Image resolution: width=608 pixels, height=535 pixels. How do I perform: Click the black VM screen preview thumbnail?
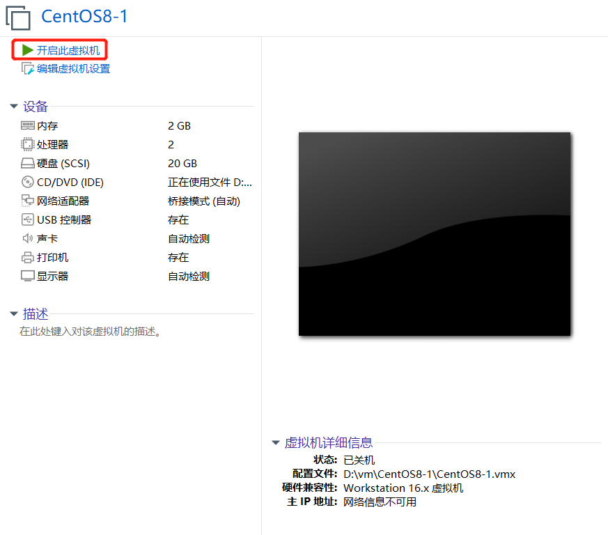coord(435,234)
